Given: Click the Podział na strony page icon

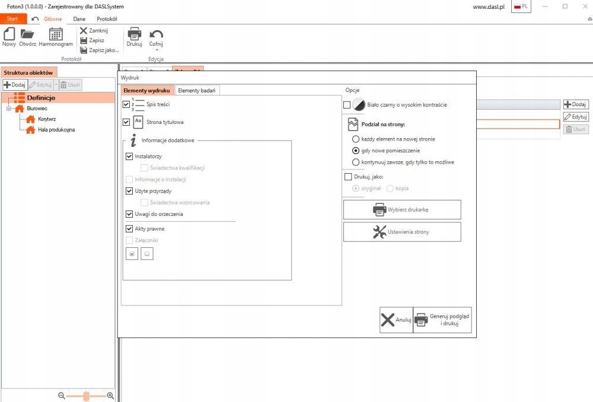Looking at the screenshot, I should (x=353, y=124).
